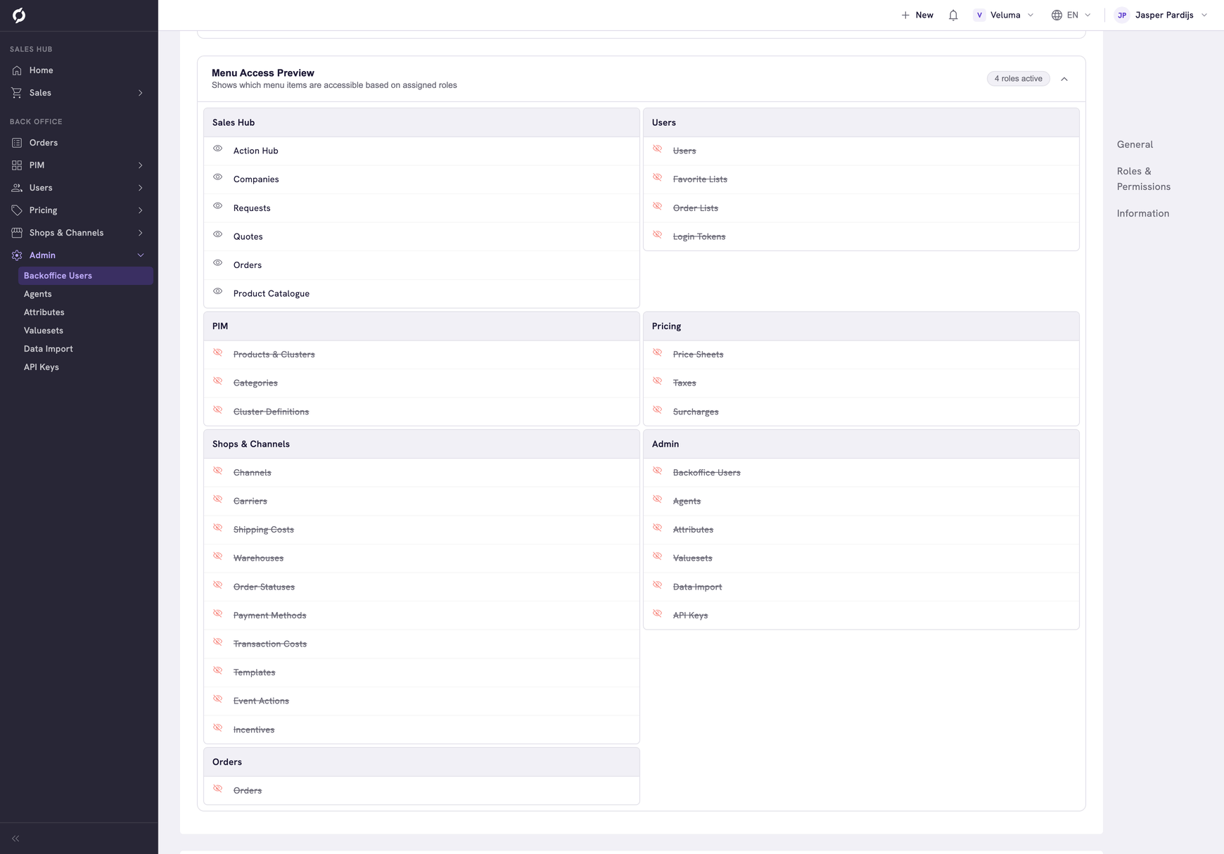1224x854 pixels.
Task: Click the Admin gear icon in the sidebar
Action: click(x=17, y=255)
